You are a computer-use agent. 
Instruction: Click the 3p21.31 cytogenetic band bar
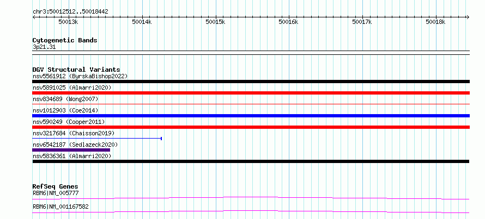[251, 53]
